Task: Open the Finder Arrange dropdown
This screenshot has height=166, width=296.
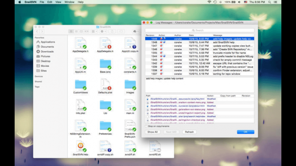Action: click(x=94, y=31)
